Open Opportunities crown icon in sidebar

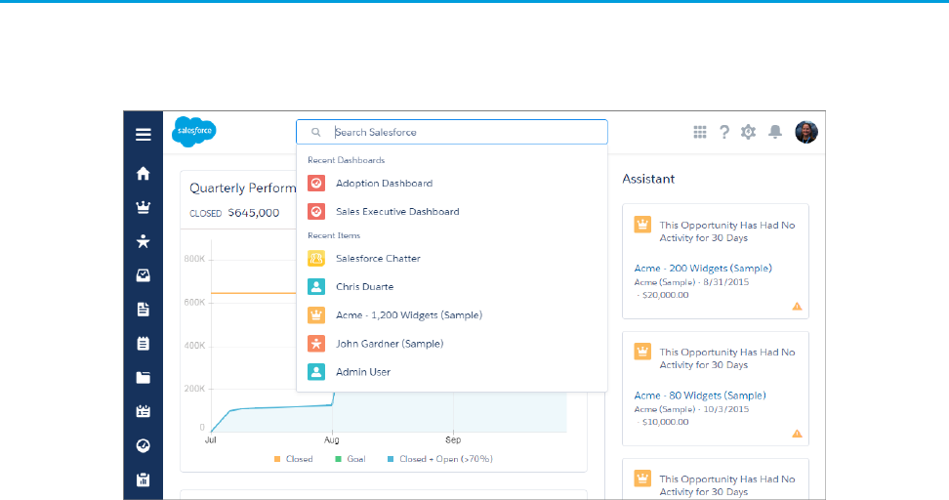[x=144, y=207]
